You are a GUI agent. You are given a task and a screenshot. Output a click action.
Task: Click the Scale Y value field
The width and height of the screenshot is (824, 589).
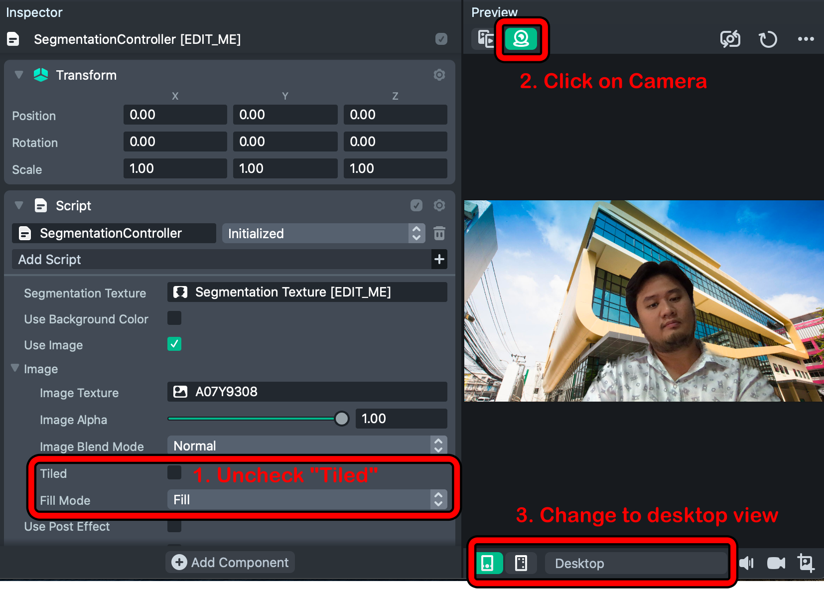pos(285,168)
